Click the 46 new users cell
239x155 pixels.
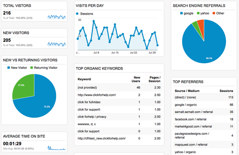click(138, 87)
